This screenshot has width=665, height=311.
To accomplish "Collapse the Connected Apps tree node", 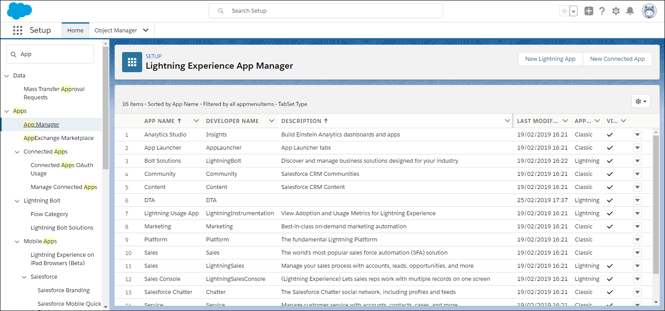I will pyautogui.click(x=17, y=152).
